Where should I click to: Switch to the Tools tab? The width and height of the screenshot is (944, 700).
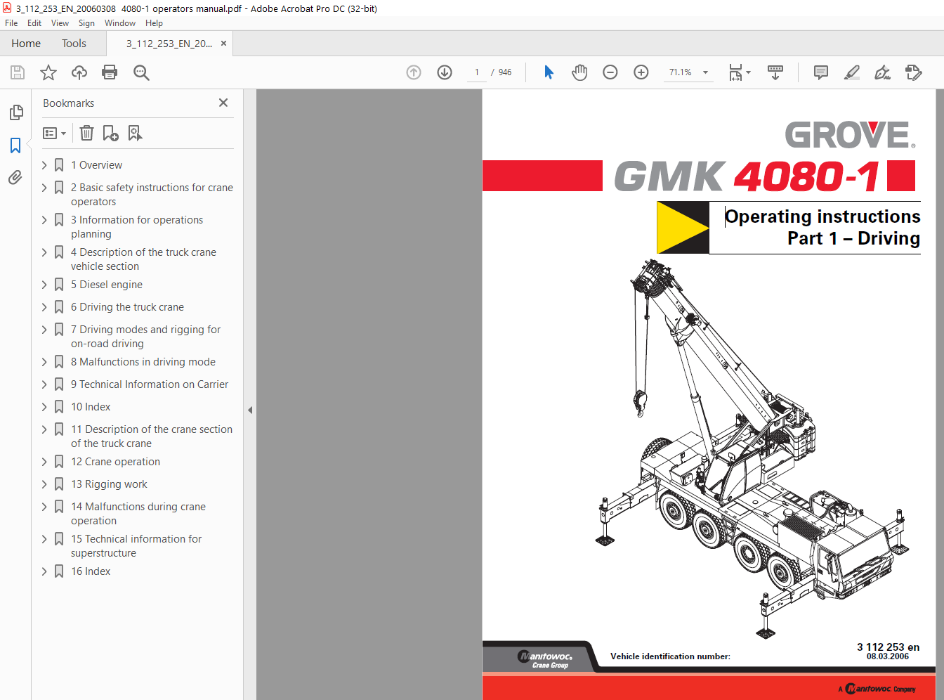coord(74,44)
